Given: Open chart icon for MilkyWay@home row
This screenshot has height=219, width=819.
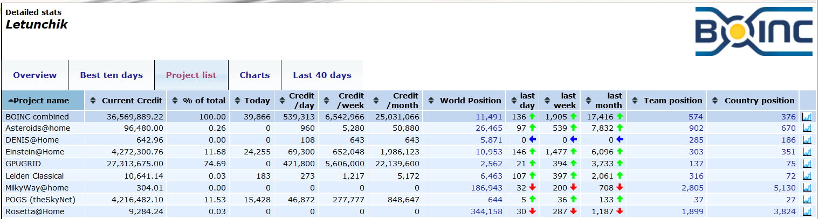Looking at the screenshot, I should click(807, 188).
